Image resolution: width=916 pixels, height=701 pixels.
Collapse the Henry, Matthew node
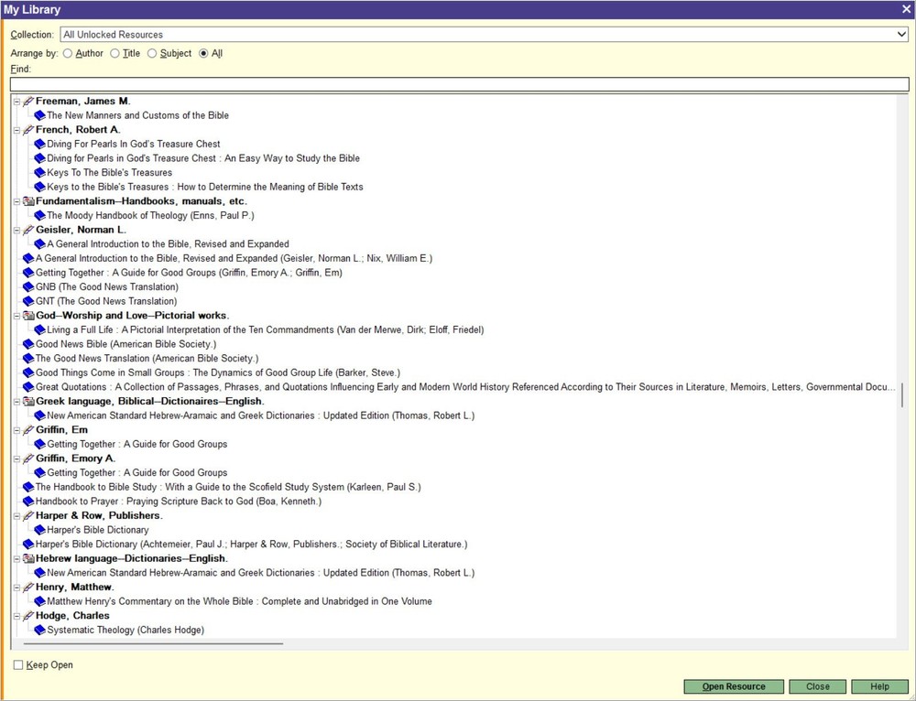click(16, 588)
